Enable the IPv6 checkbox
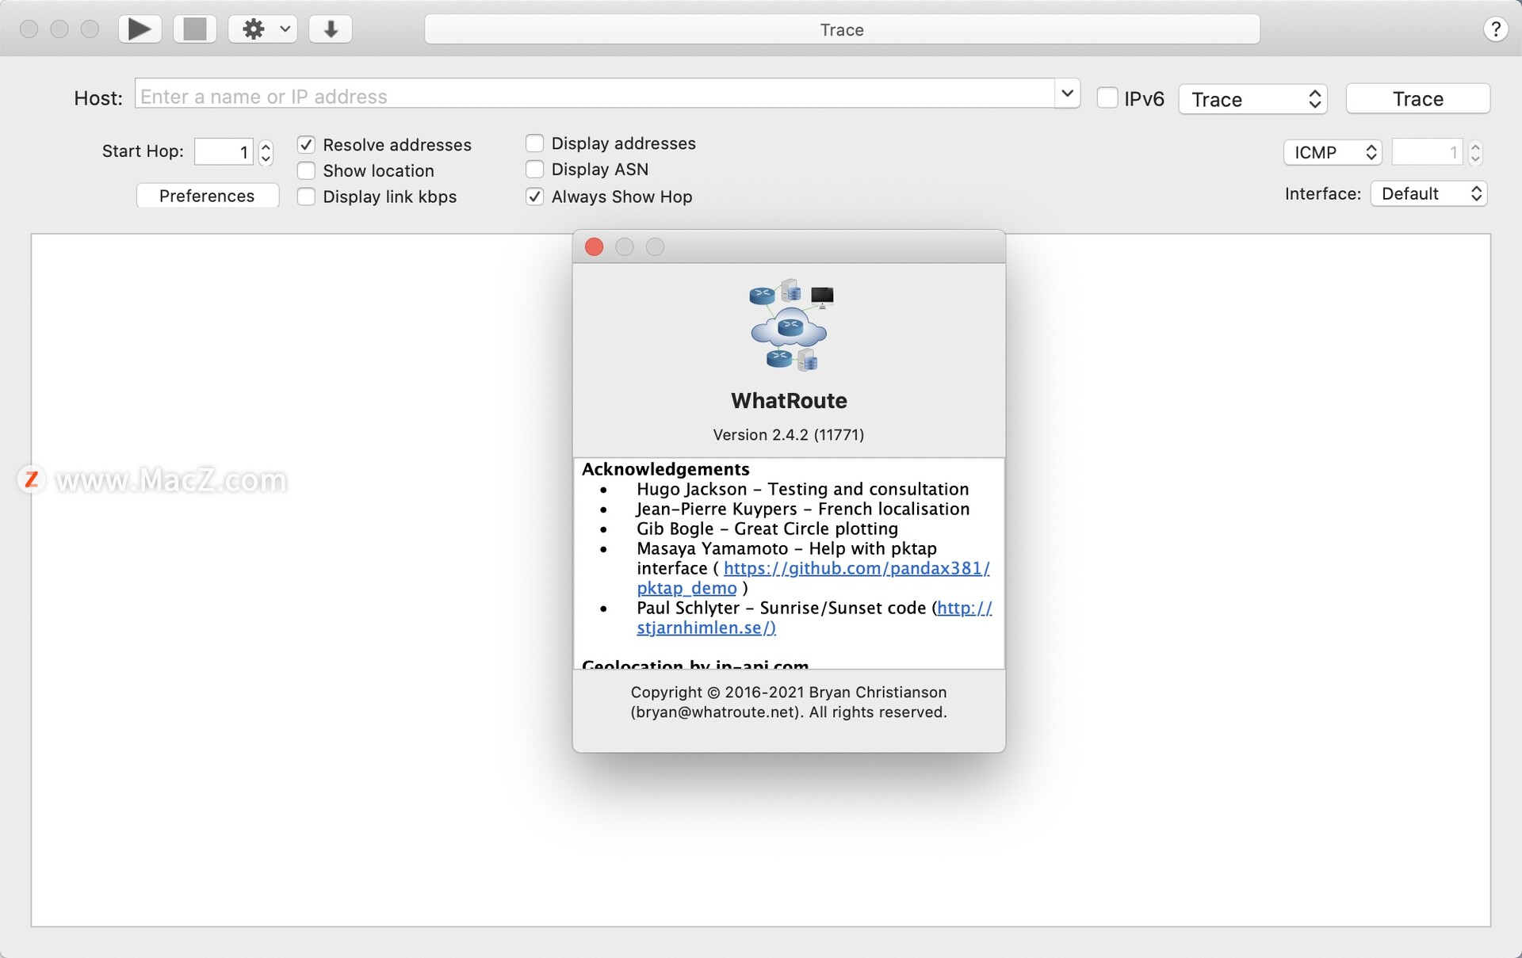Image resolution: width=1522 pixels, height=958 pixels. [1107, 98]
